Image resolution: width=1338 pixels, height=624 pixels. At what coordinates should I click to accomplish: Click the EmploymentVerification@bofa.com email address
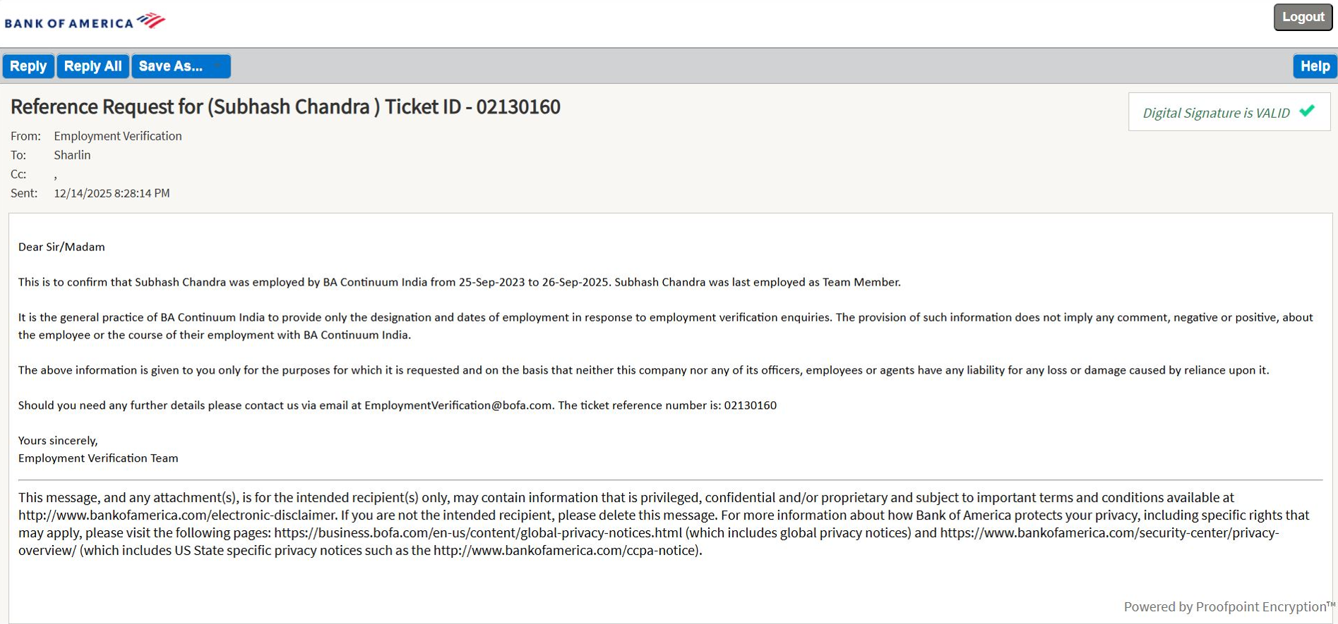pos(458,405)
